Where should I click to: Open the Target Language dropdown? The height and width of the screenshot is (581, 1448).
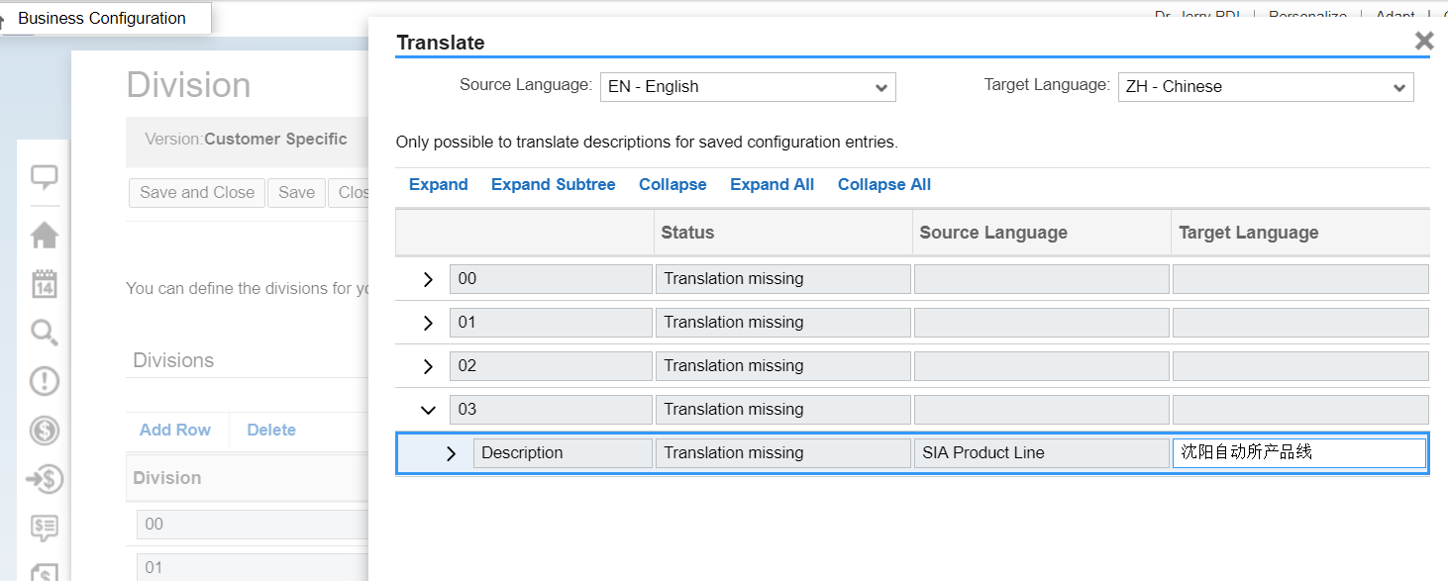point(1266,87)
